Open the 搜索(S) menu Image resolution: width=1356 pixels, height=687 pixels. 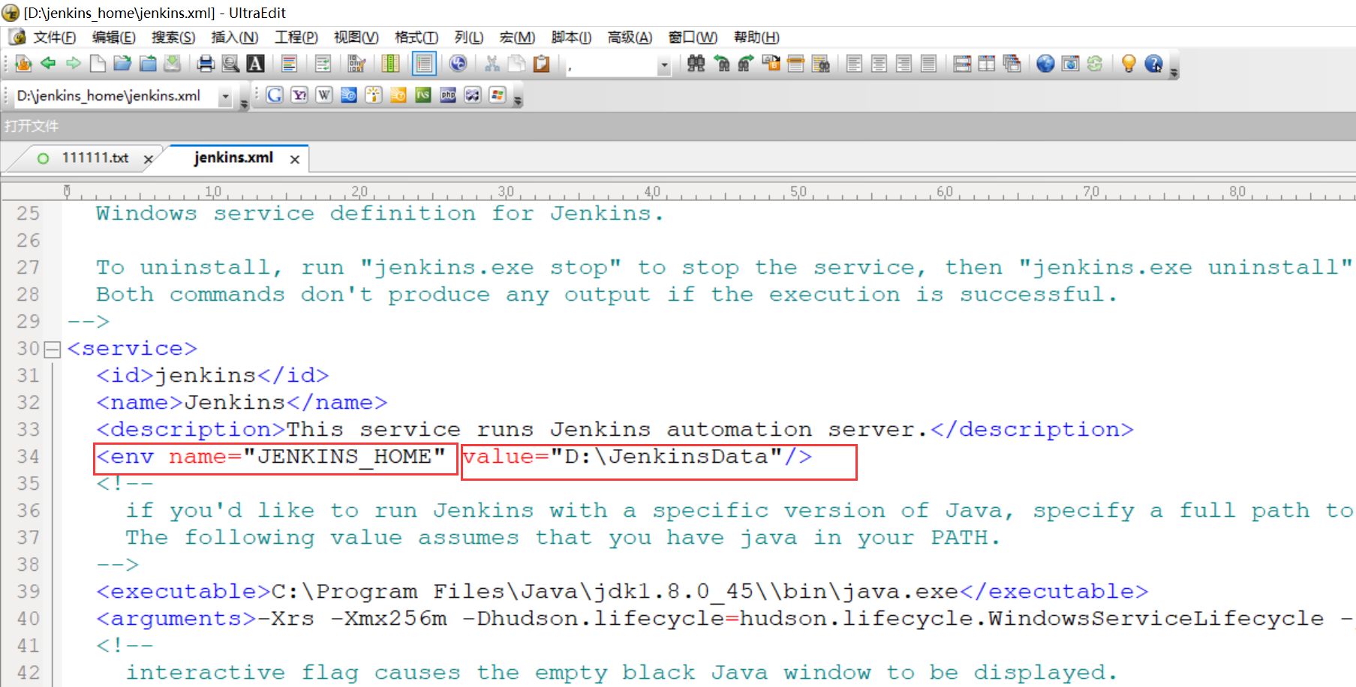pos(173,37)
